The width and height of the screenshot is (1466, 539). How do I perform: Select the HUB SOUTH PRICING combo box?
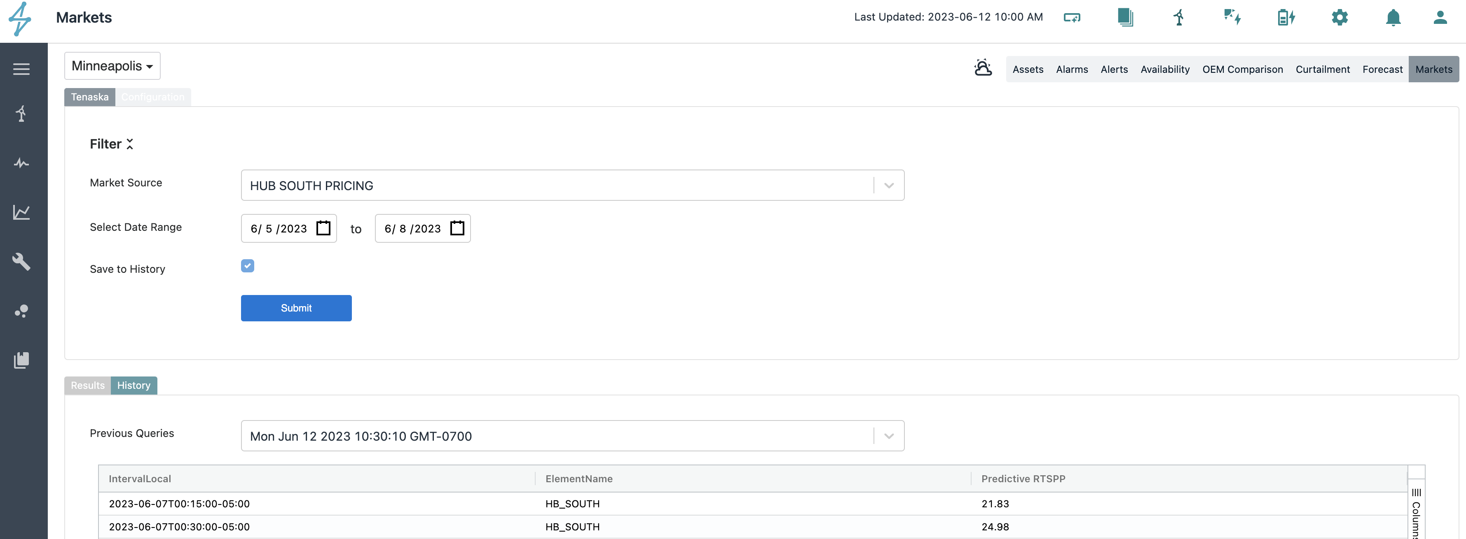572,185
